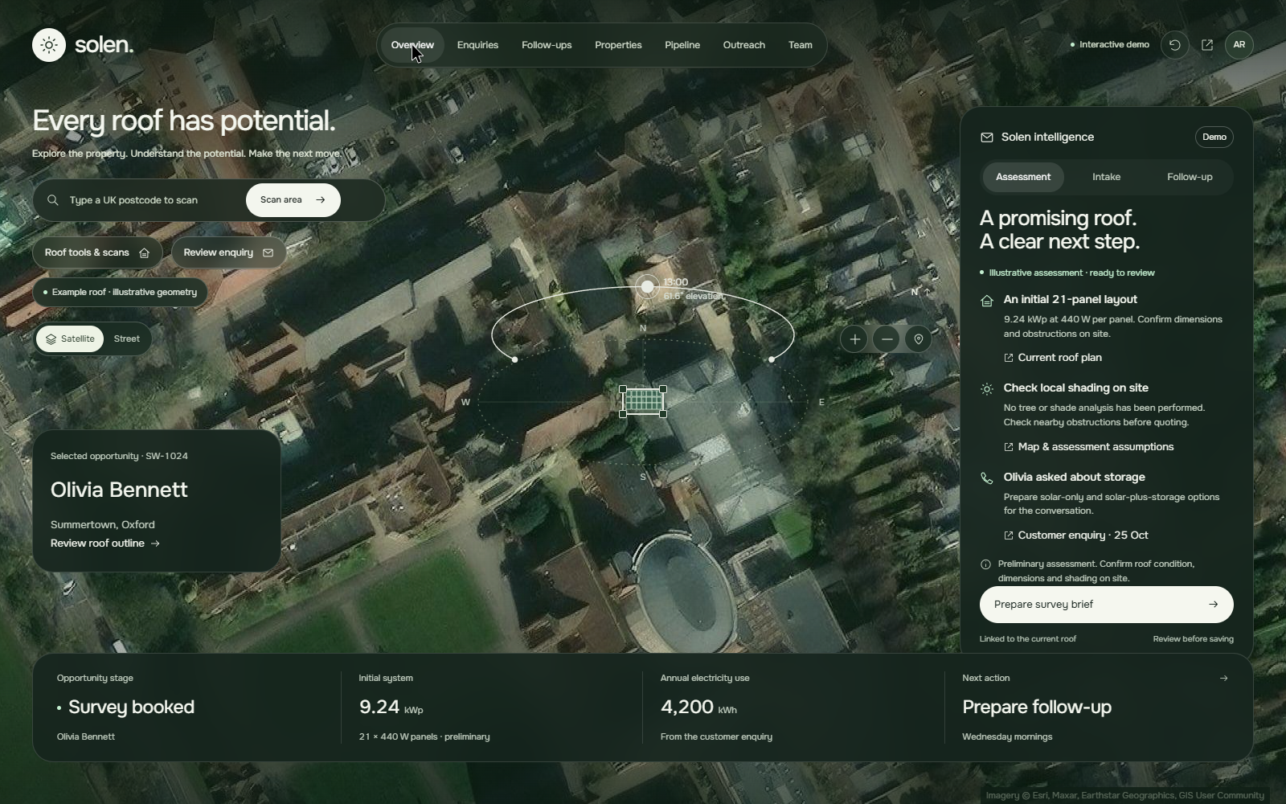Recenter map with location pin icon
The height and width of the screenshot is (804, 1286).
[919, 339]
